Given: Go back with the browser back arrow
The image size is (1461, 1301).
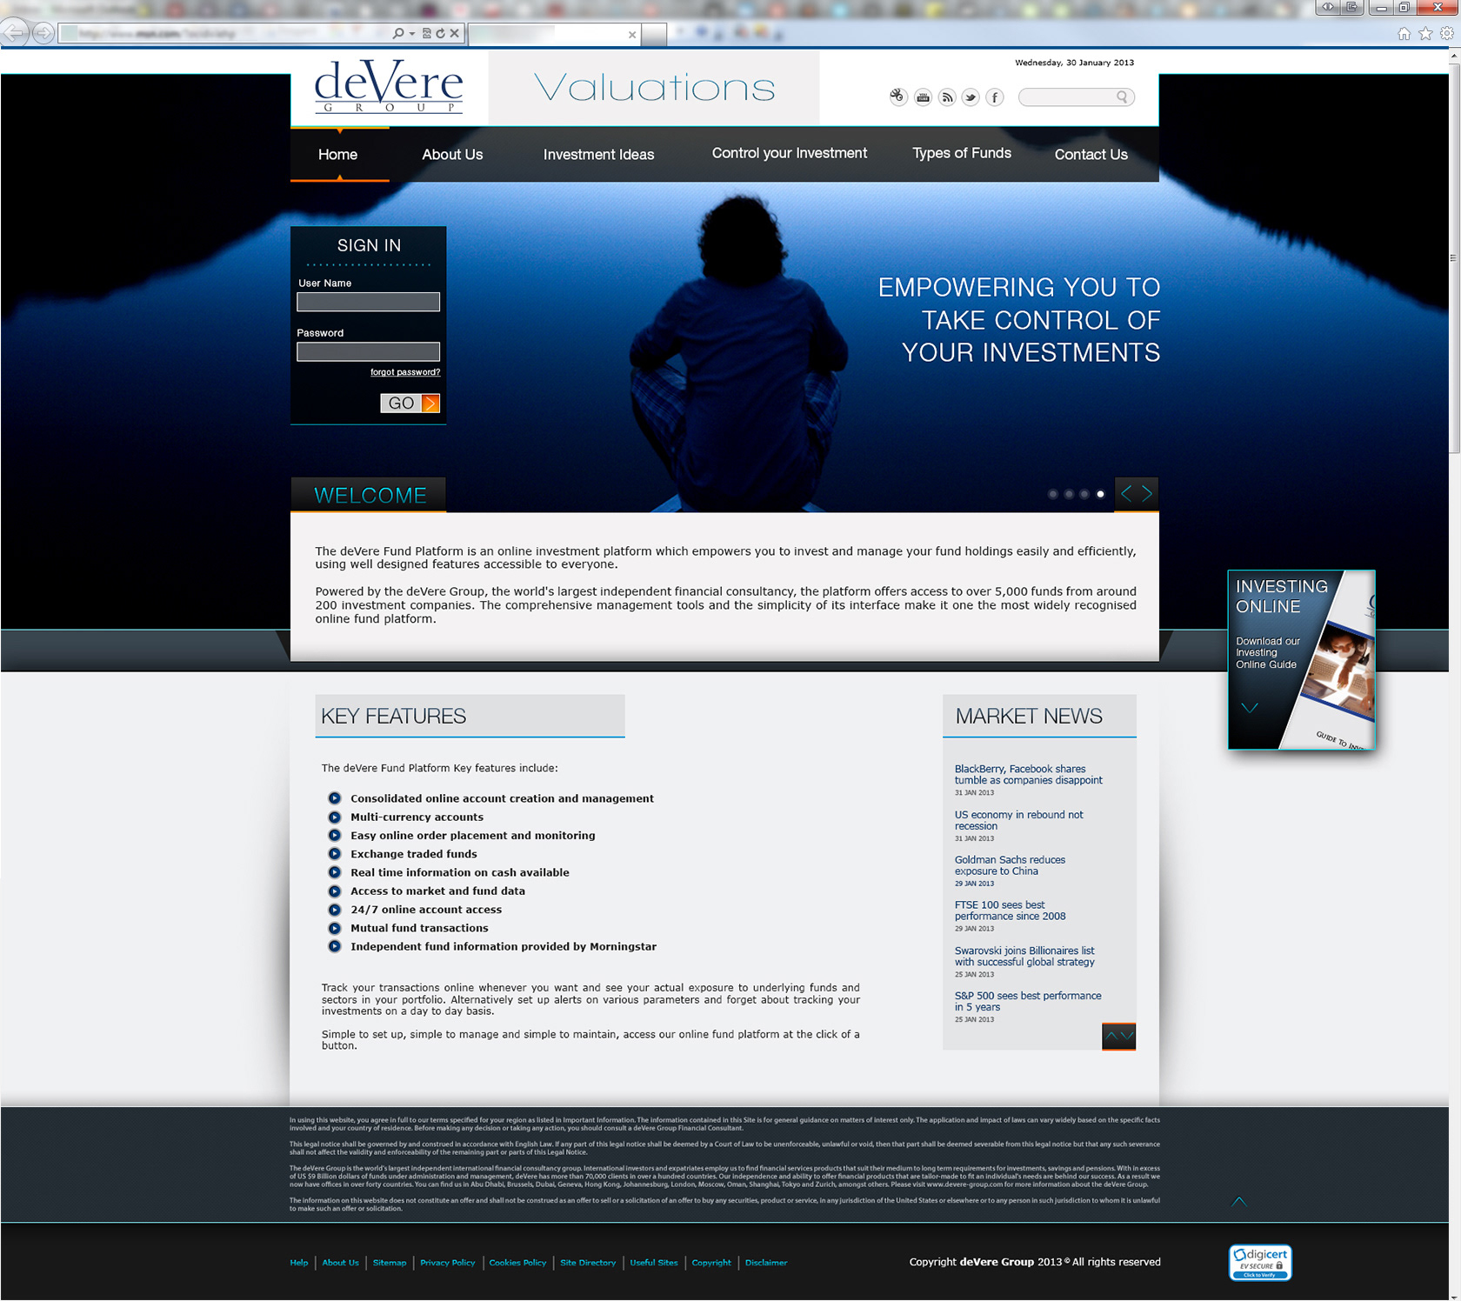Looking at the screenshot, I should [x=16, y=33].
